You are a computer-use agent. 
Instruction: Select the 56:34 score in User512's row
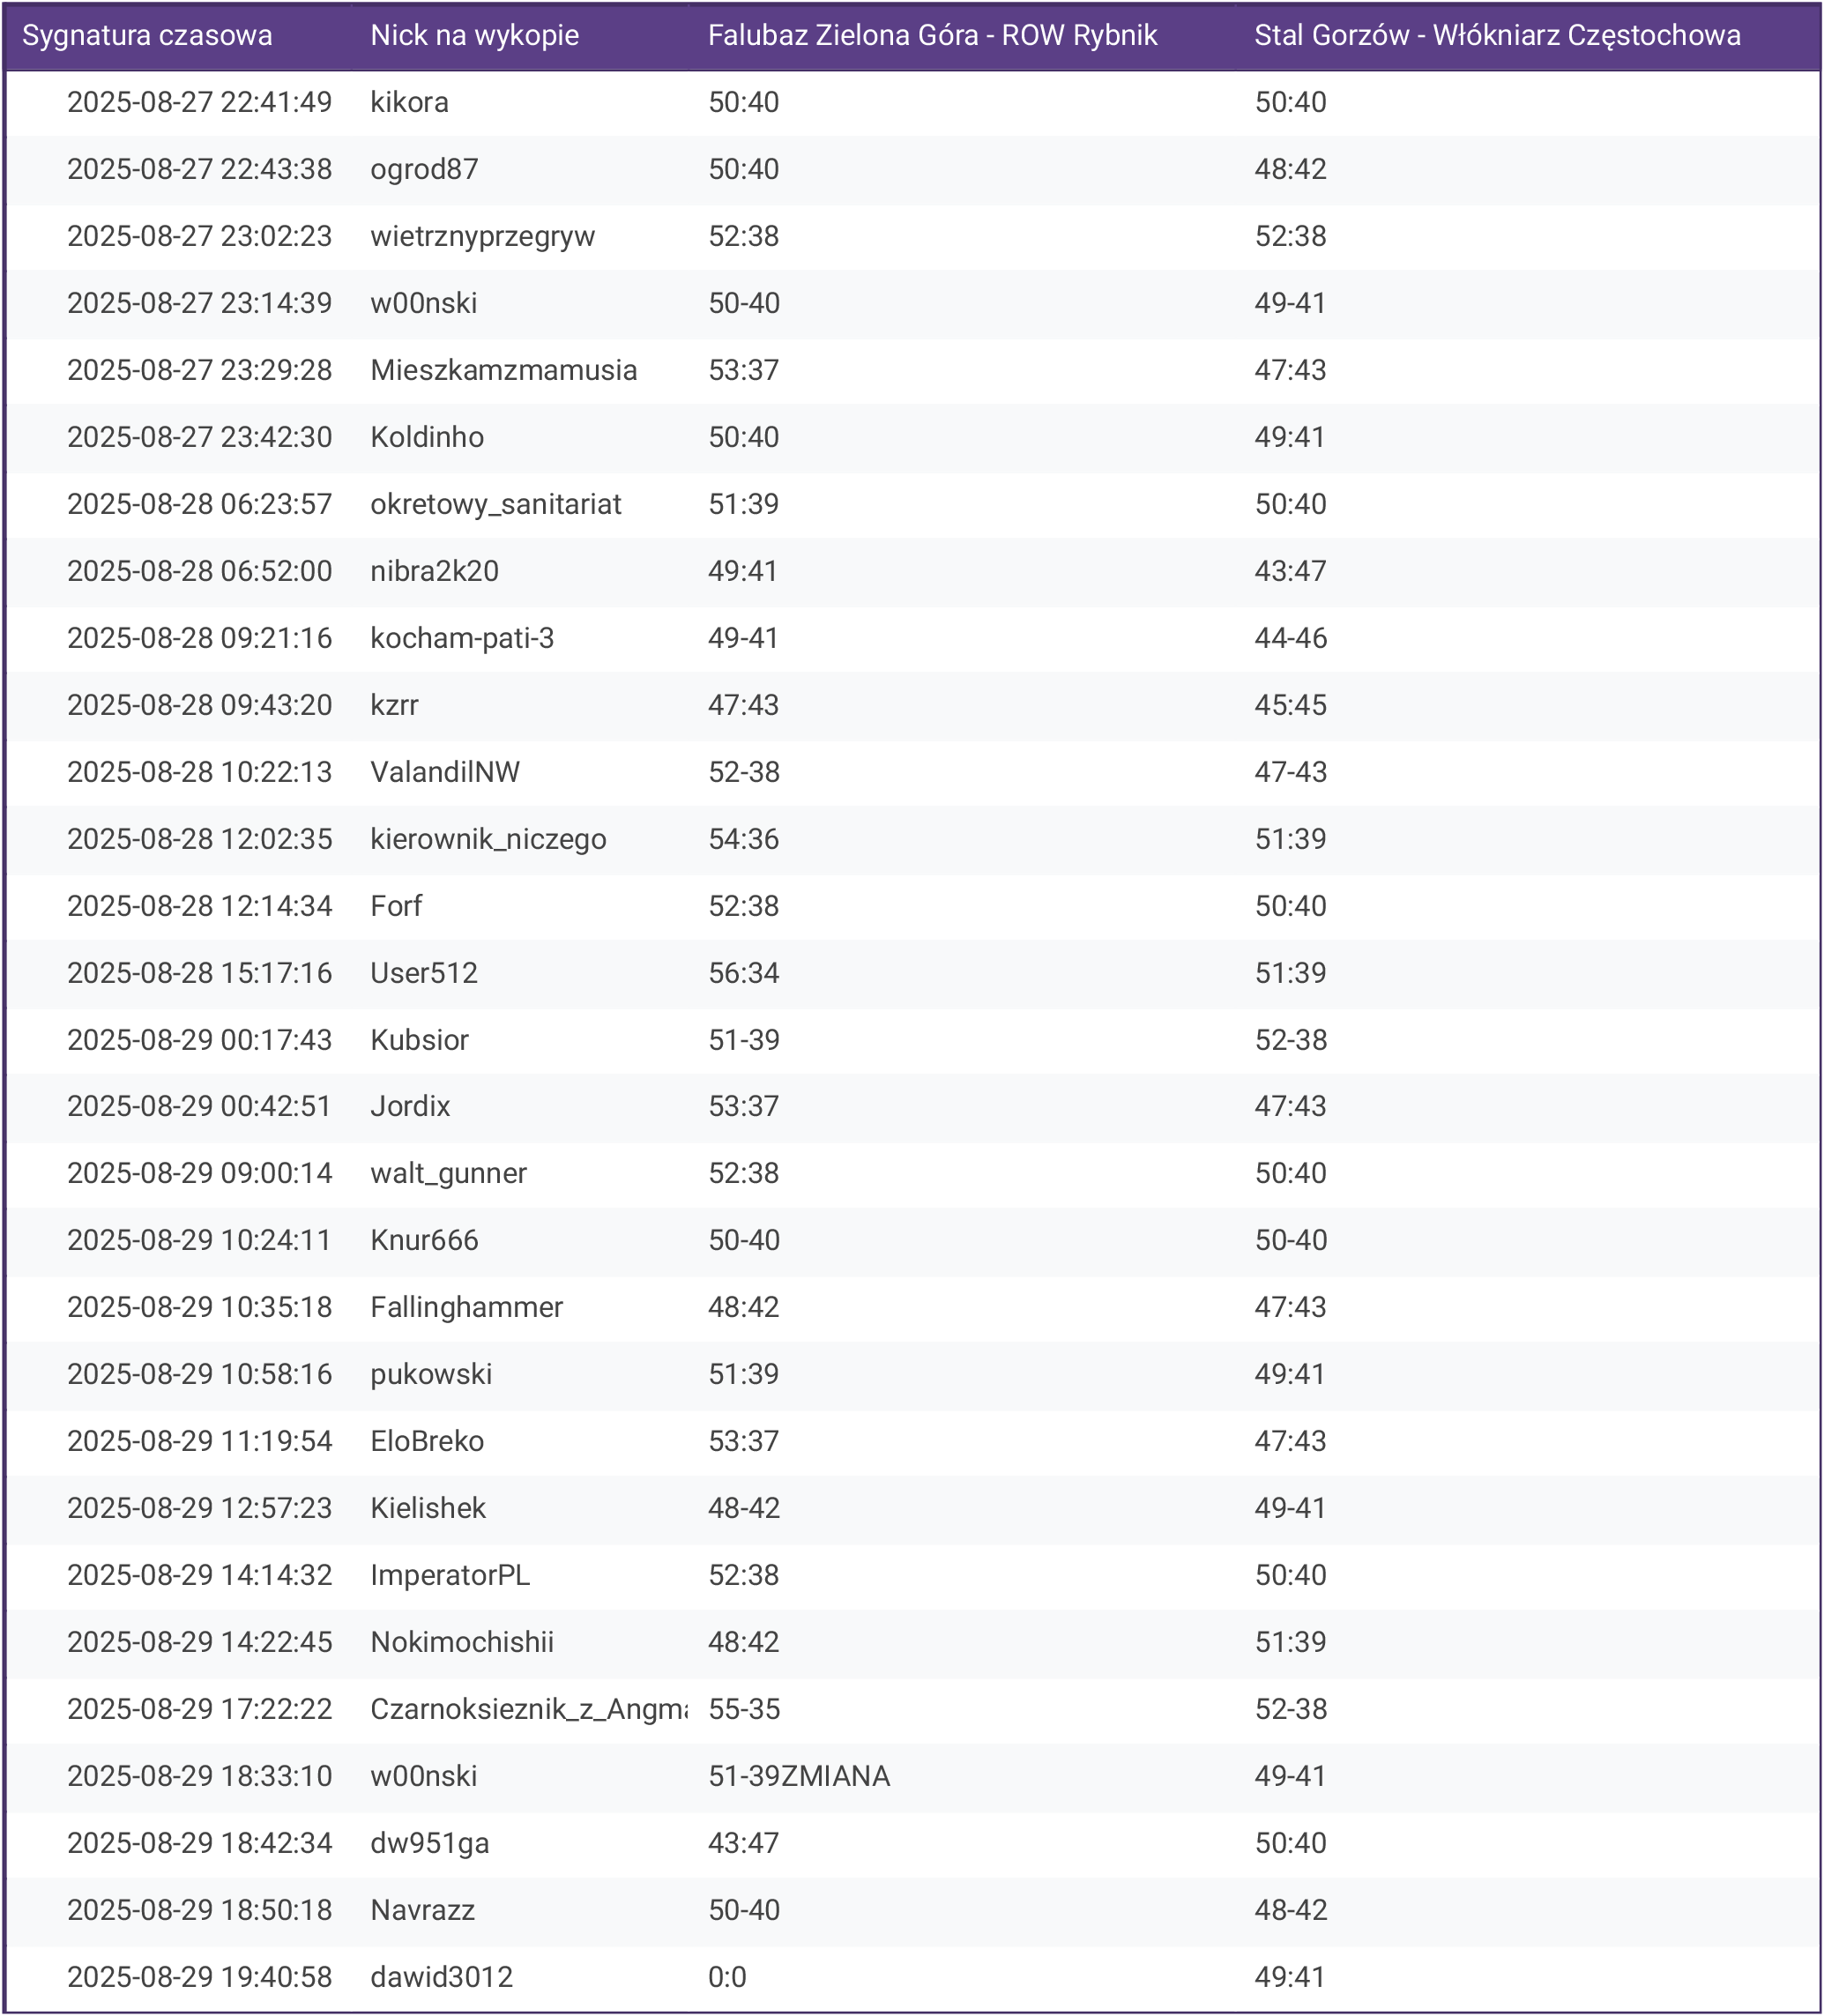tap(743, 973)
